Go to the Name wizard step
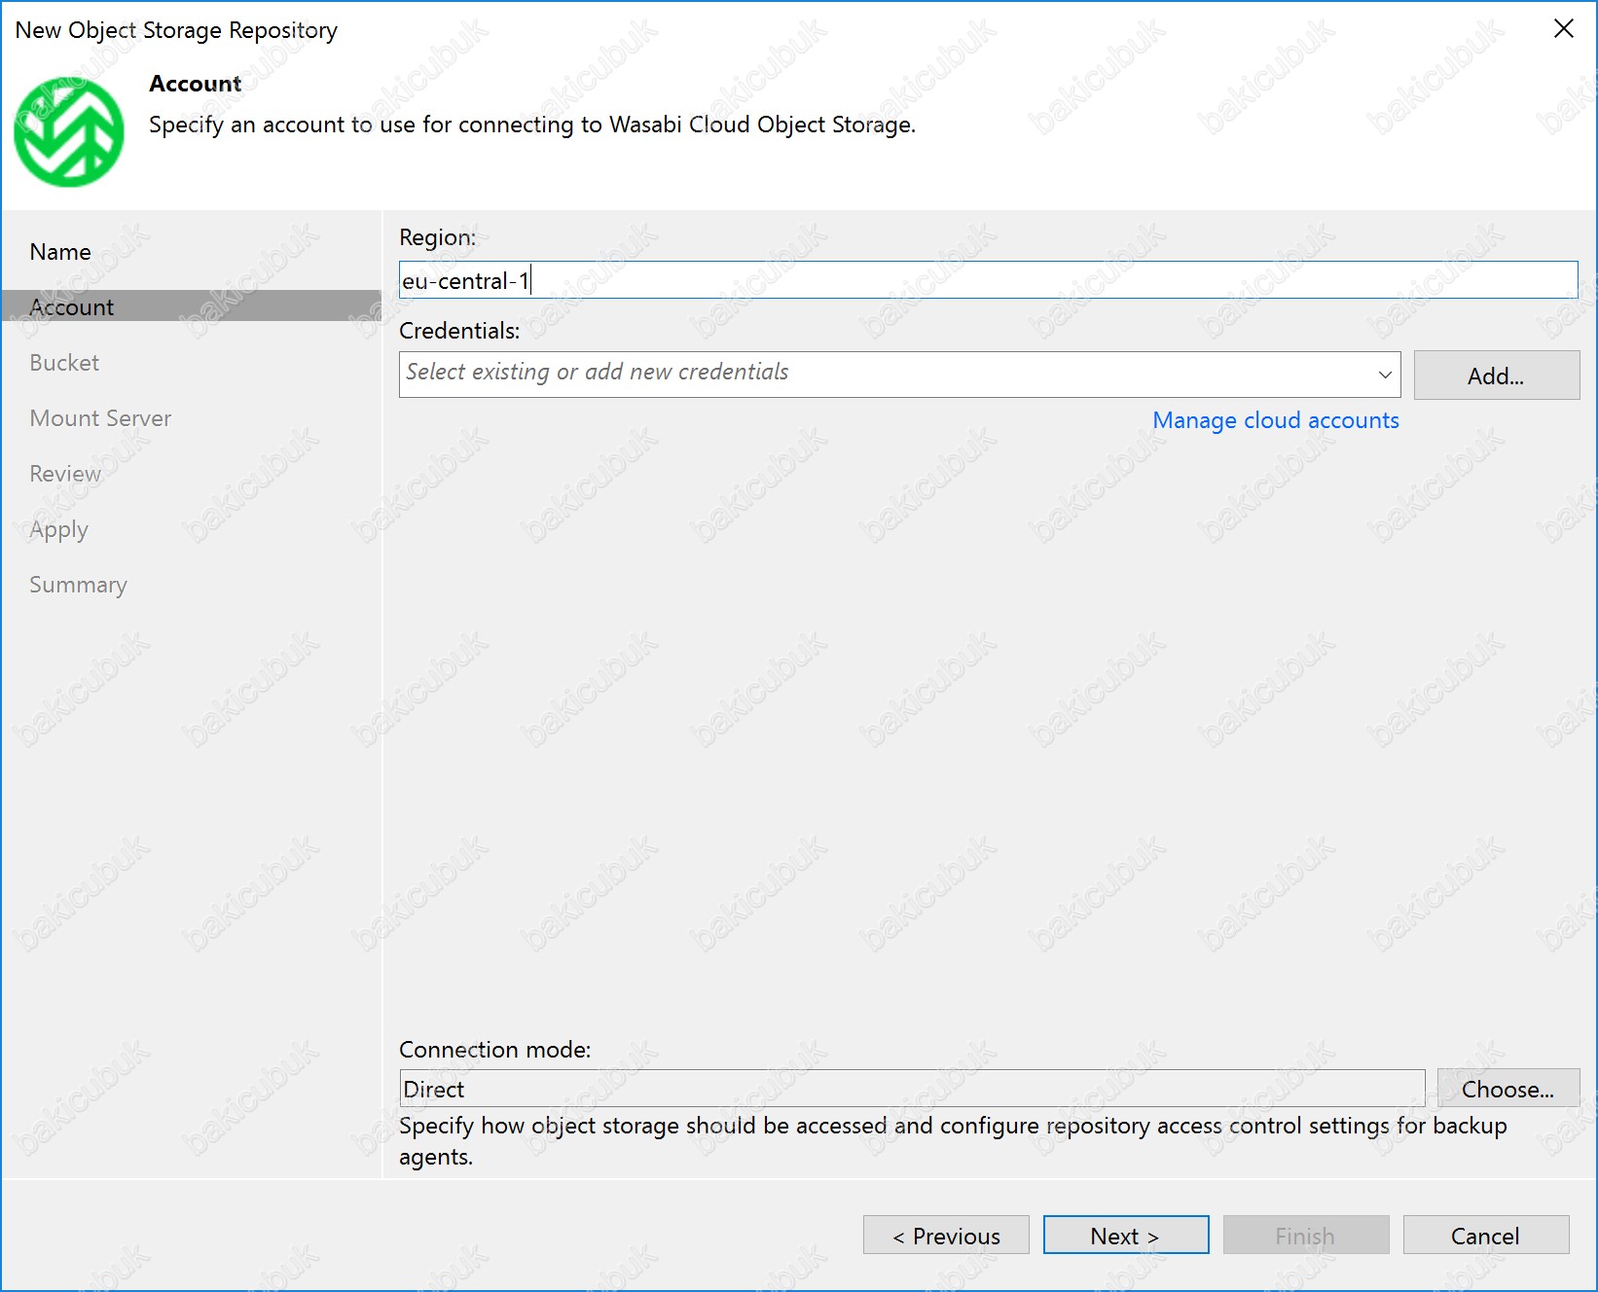The image size is (1598, 1292). [60, 252]
